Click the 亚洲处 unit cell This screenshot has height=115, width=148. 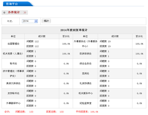86,74
